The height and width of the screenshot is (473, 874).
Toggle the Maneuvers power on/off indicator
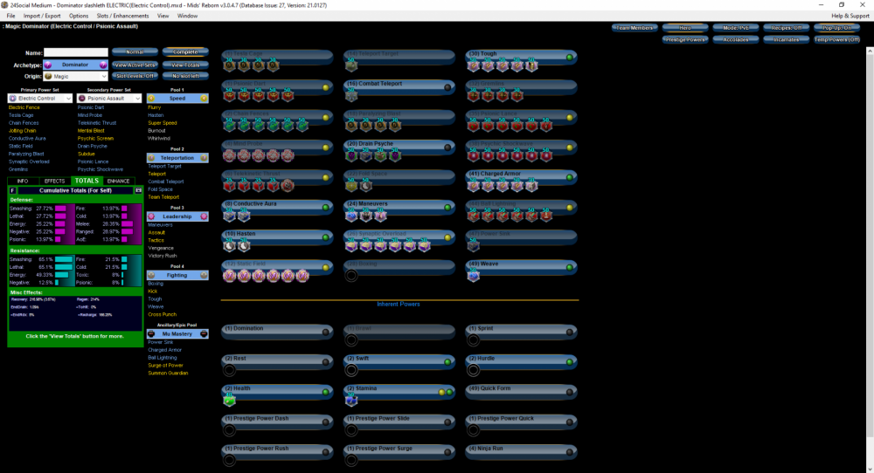click(x=447, y=208)
